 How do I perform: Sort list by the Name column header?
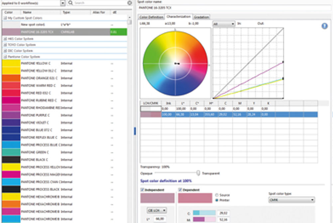[x=41, y=12]
